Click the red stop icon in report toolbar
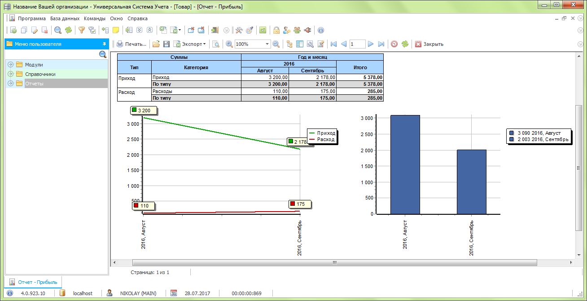 pos(394,44)
